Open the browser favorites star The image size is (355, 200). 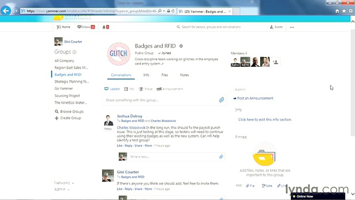point(344,11)
